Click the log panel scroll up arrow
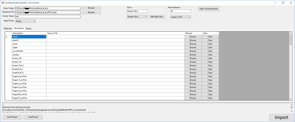The width and height of the screenshot is (295, 122). coord(292,104)
